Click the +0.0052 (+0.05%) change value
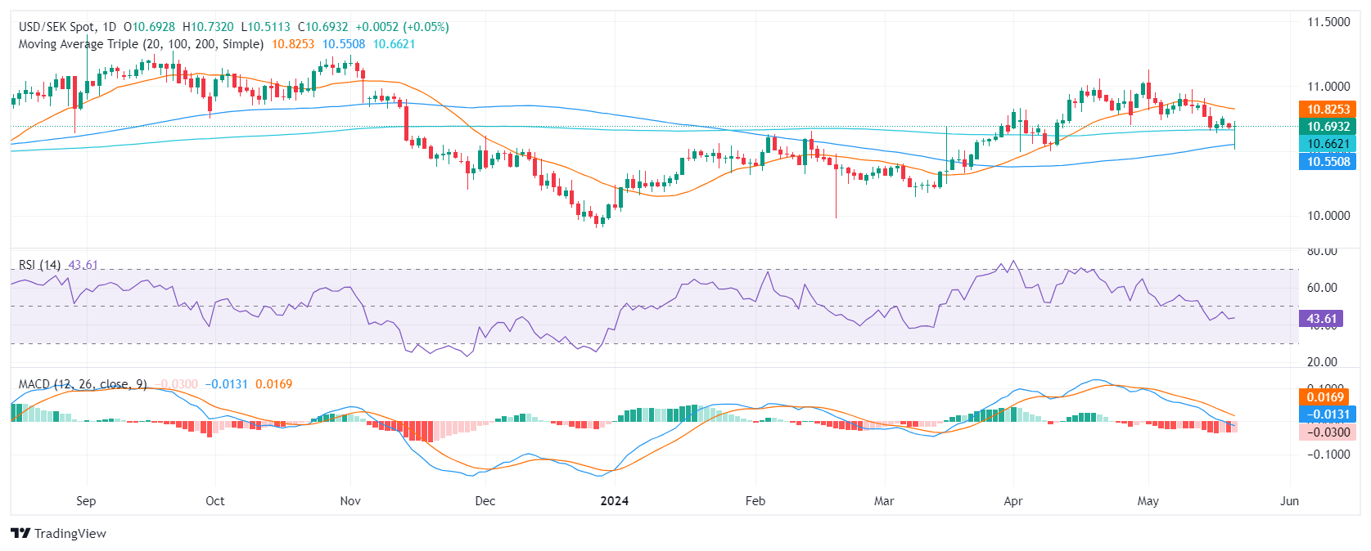The image size is (1371, 551). 402,27
